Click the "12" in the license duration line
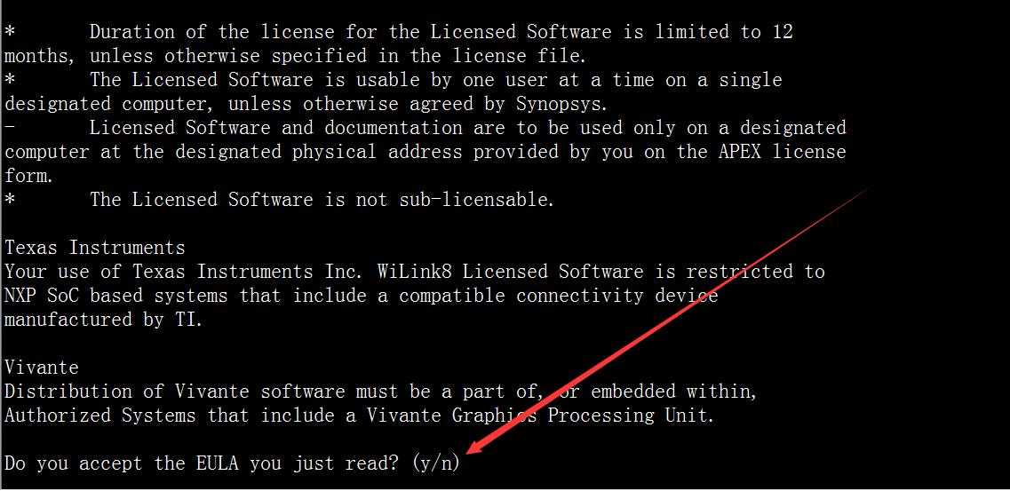The image size is (1010, 491). coord(783,32)
